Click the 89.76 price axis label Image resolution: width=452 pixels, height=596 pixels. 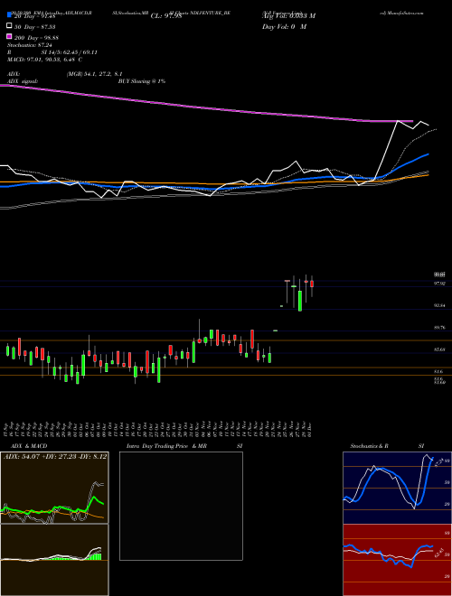point(440,327)
